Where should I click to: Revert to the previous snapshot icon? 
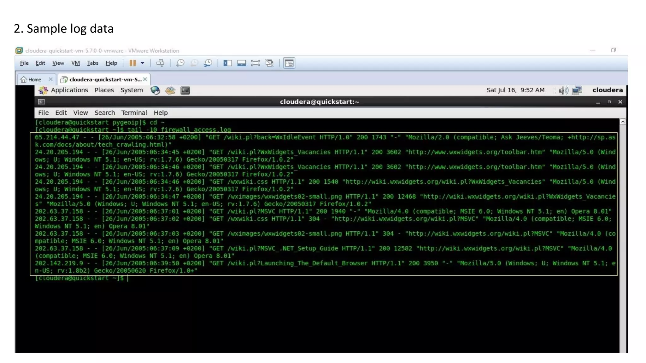click(194, 63)
